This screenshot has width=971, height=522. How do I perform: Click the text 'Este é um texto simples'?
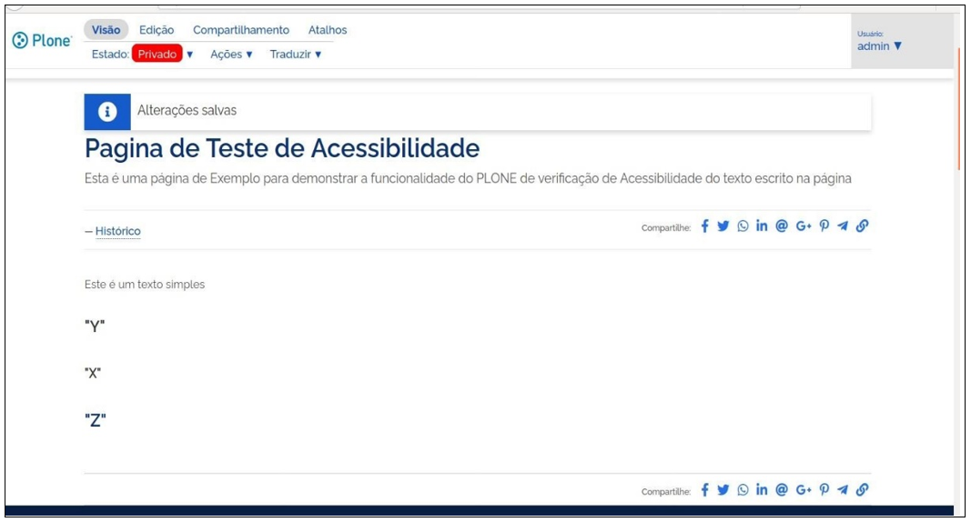[x=145, y=285]
